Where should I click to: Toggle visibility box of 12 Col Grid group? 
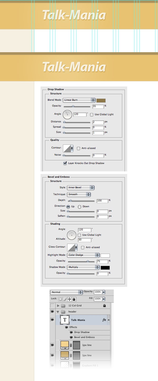tap(52, 306)
